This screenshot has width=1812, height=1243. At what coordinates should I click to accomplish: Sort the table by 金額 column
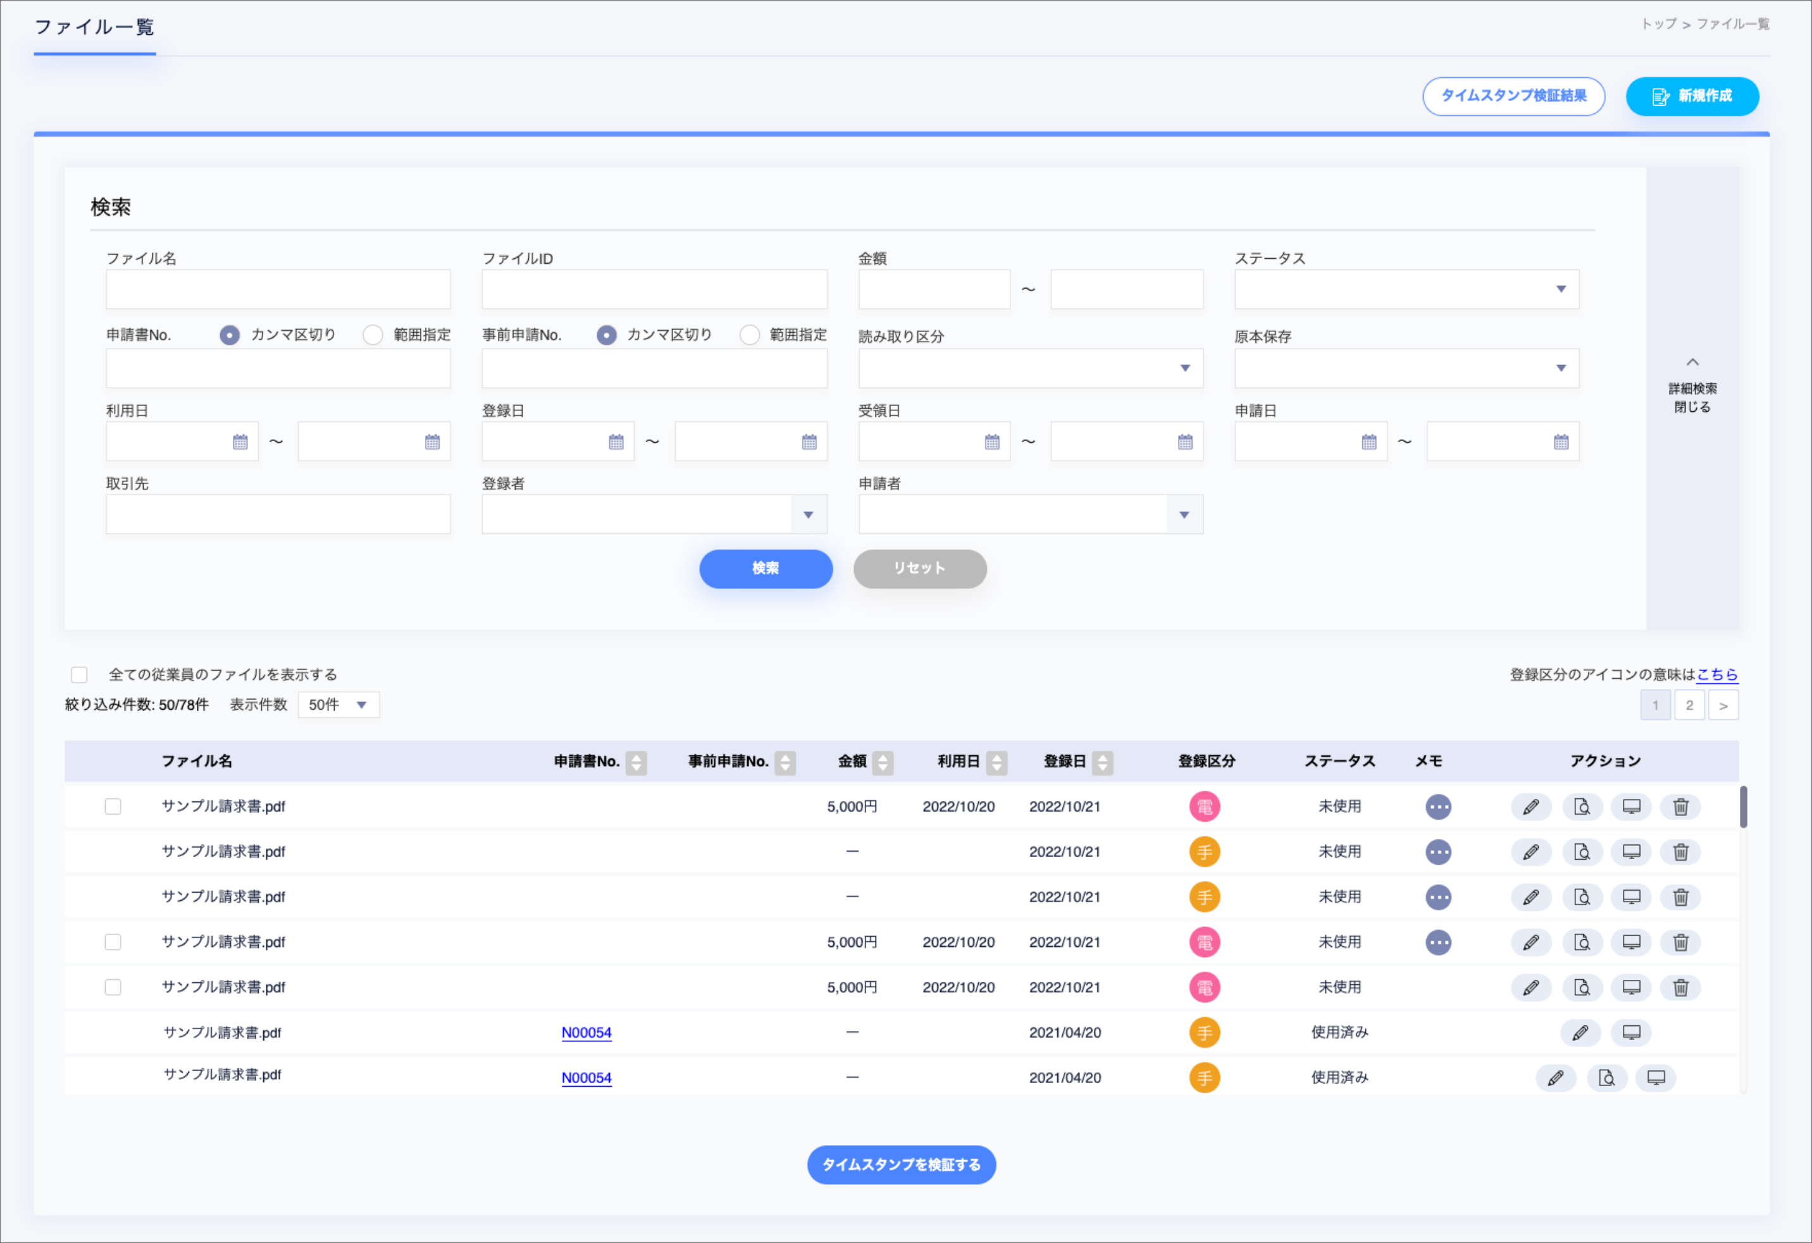pos(883,762)
